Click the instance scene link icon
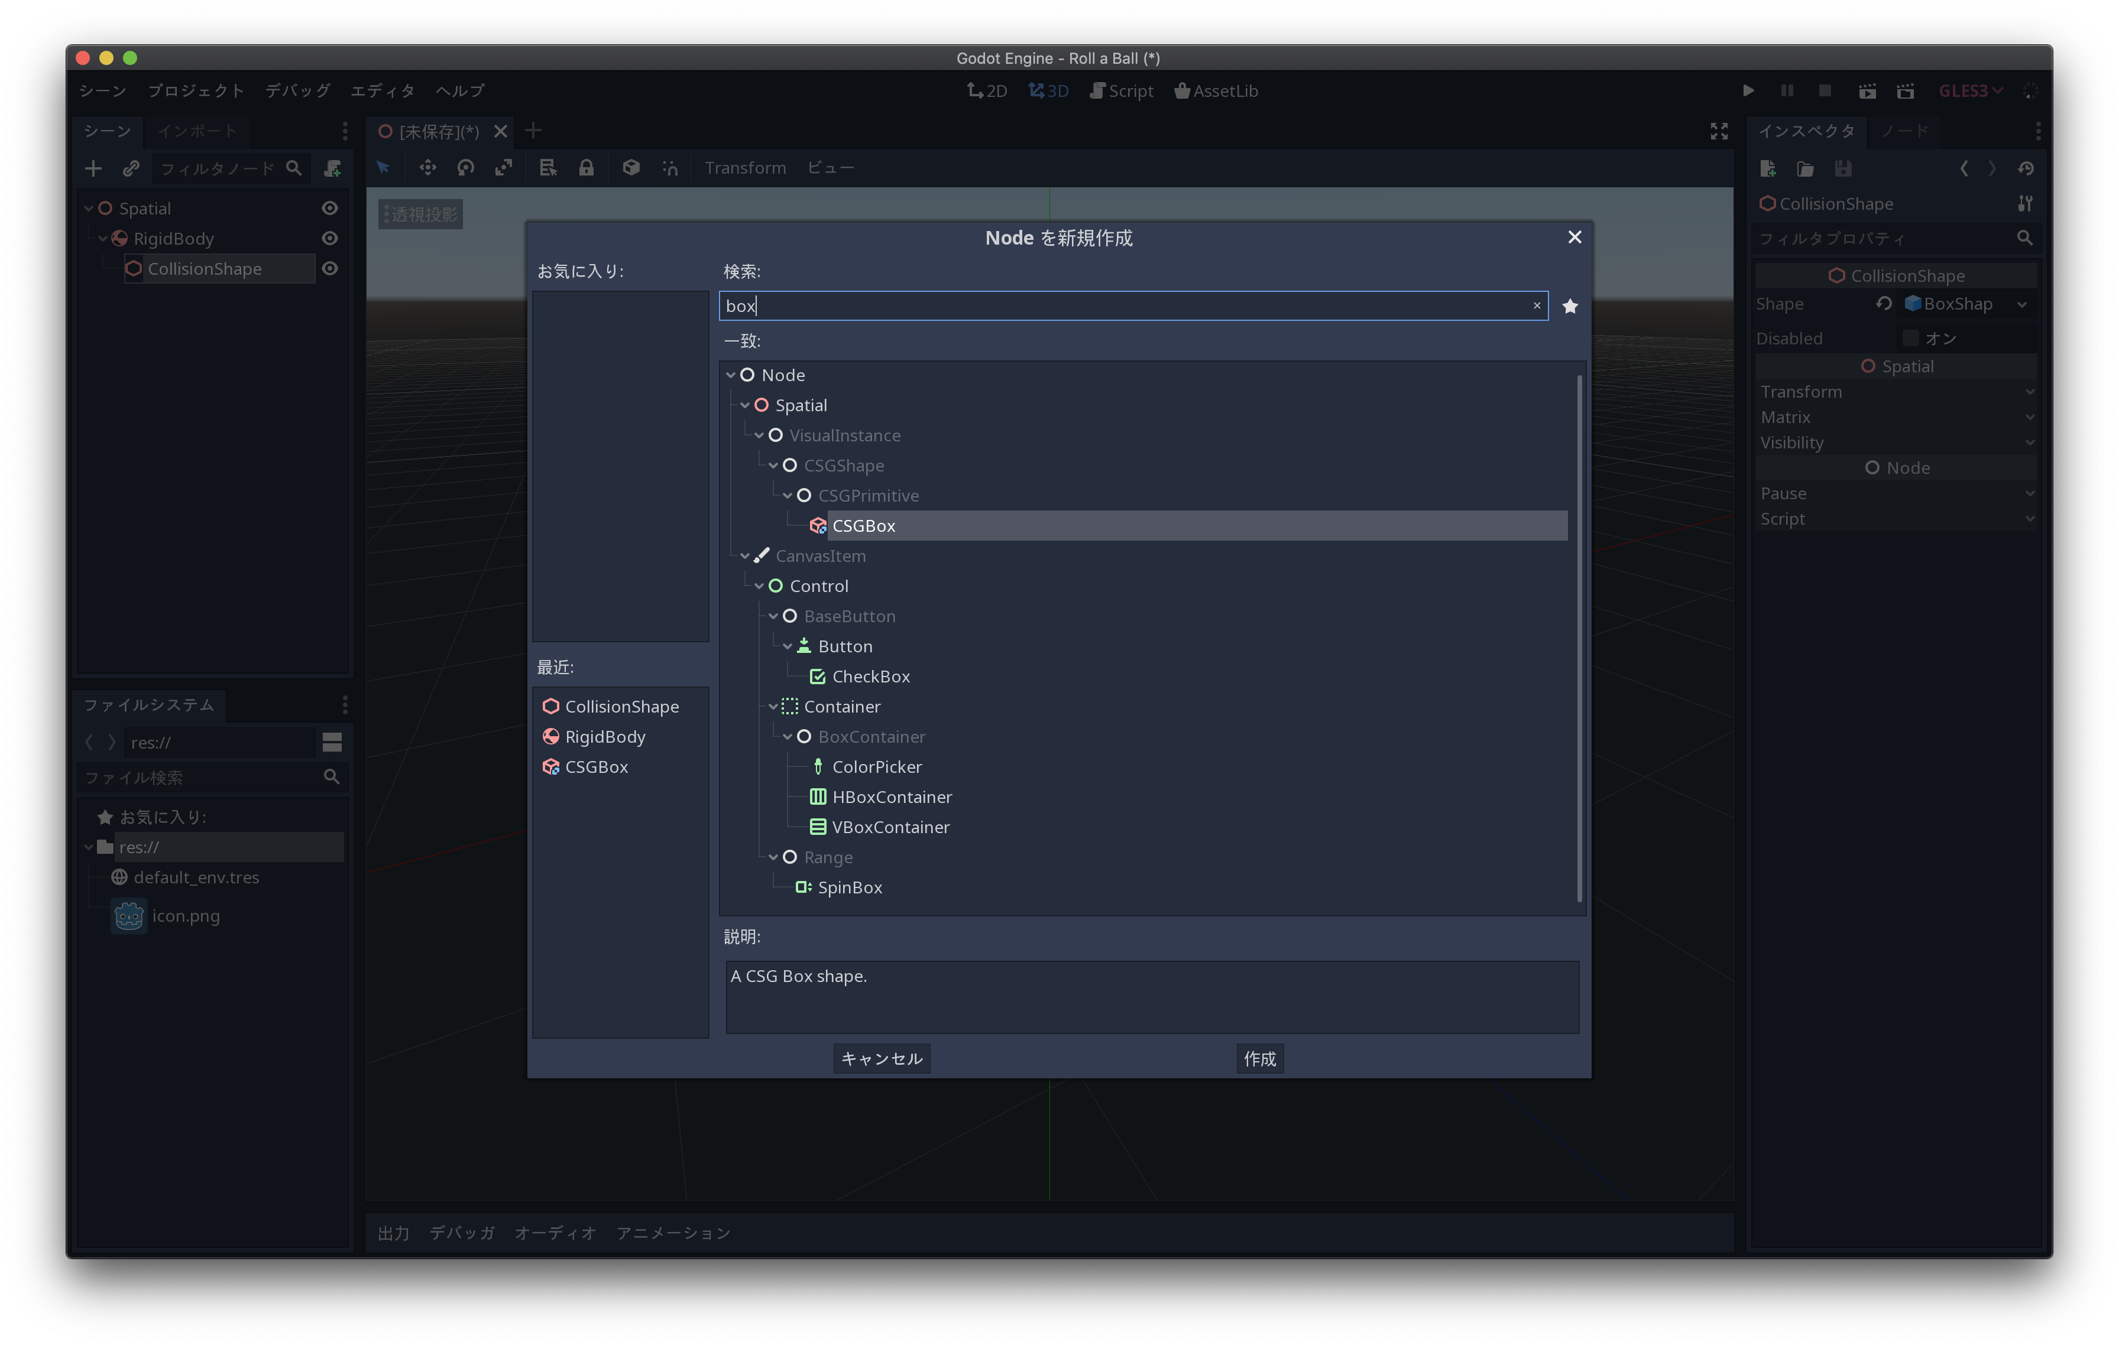 (x=131, y=168)
